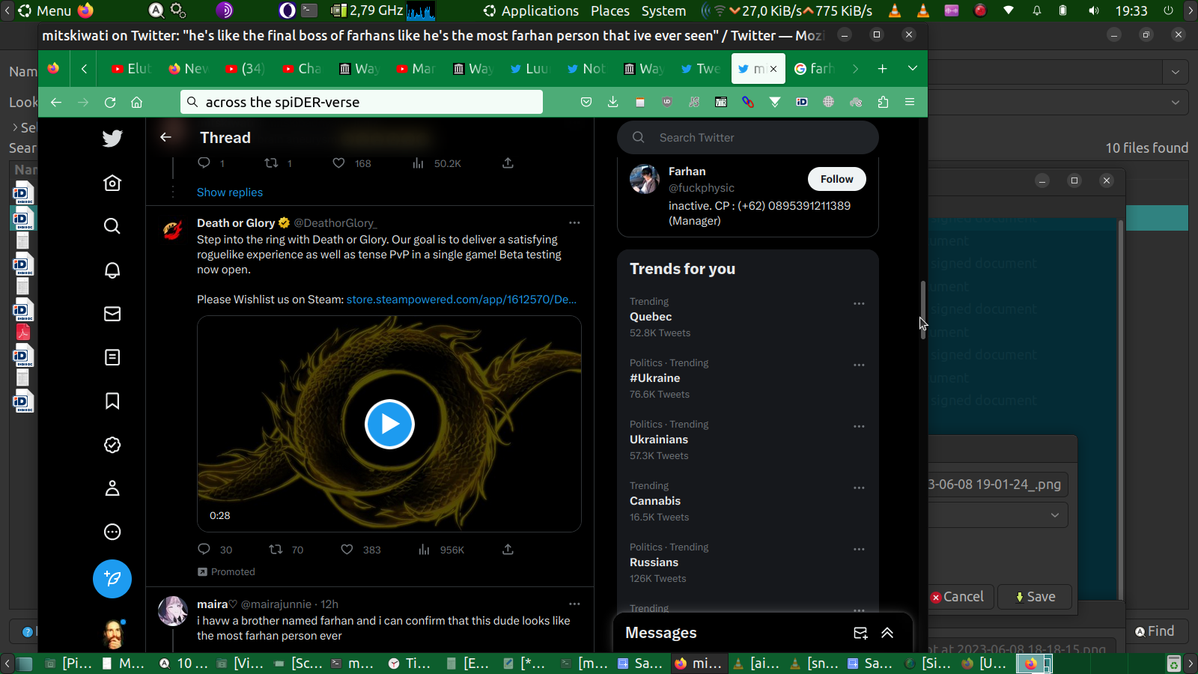Open Farhan's profile avatar
This screenshot has height=674, width=1198.
[x=644, y=179]
